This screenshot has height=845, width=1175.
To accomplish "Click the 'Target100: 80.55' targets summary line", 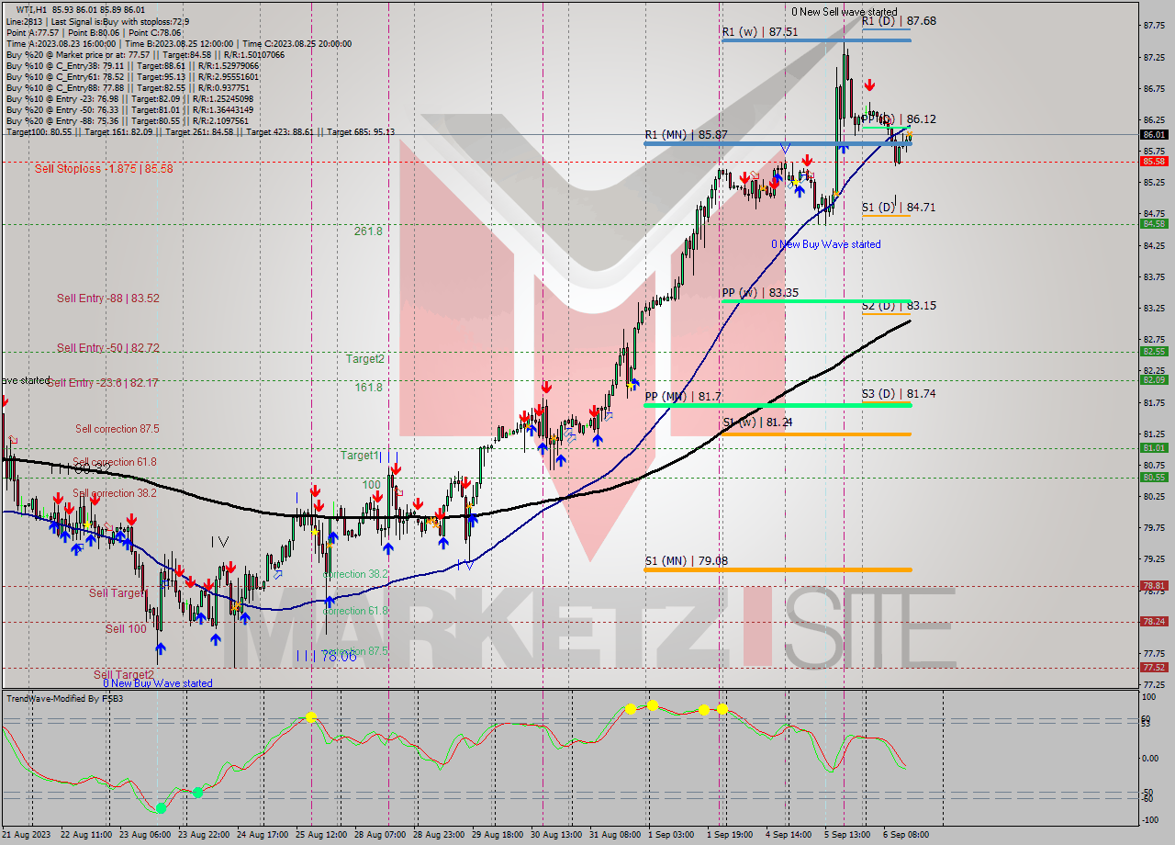I will [200, 131].
